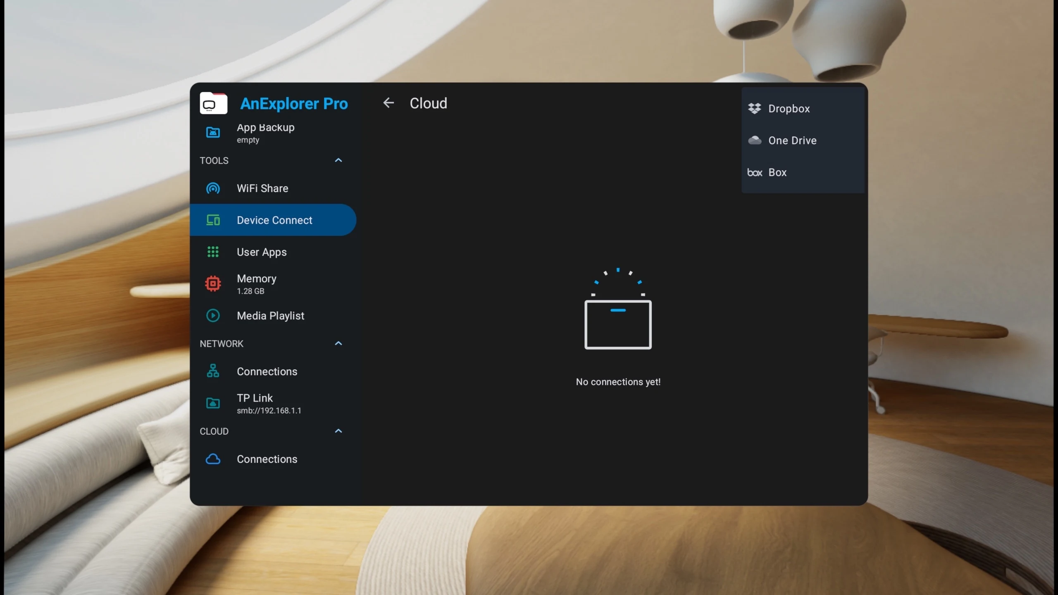
Task: Click the AnExplorer Pro title text
Action: (x=294, y=104)
